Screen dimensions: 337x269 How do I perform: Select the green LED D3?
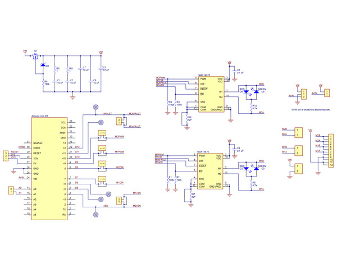click(x=256, y=169)
